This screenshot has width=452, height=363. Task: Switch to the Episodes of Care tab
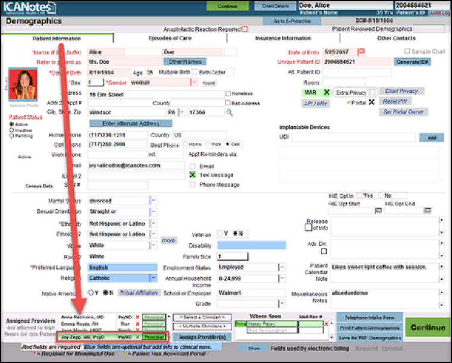point(169,38)
